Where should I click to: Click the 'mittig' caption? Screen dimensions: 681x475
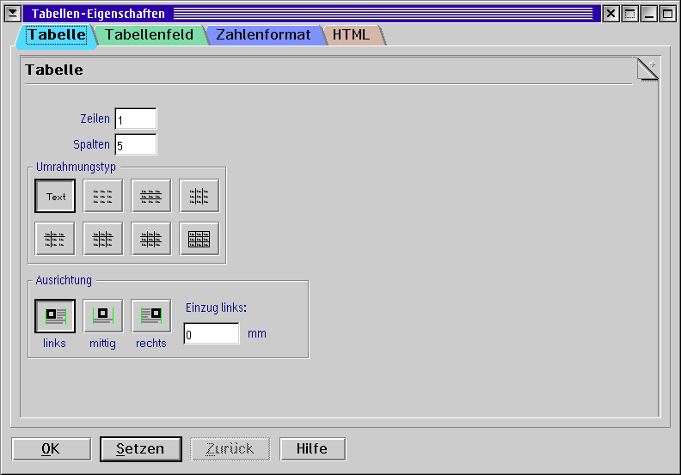(x=102, y=344)
